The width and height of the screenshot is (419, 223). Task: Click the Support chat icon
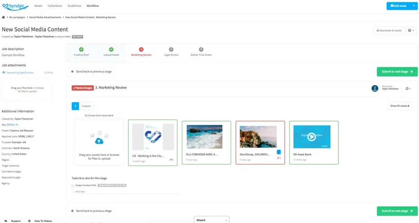pyautogui.click(x=6, y=221)
